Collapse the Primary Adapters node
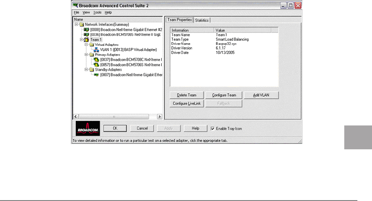Image resolution: width=372 pixels, height=201 pixels. coord(86,54)
